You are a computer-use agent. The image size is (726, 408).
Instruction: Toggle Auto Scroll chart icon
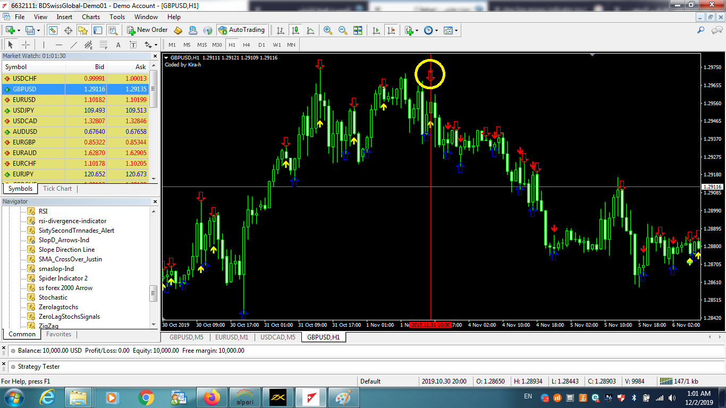pyautogui.click(x=377, y=30)
